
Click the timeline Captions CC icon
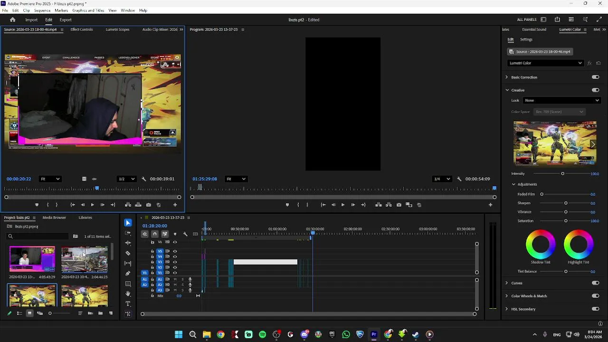tap(195, 234)
